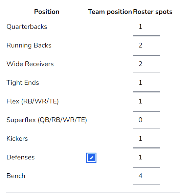The width and height of the screenshot is (180, 193).
Task: Click the Tight Ends roster spots field
Action: point(147,83)
